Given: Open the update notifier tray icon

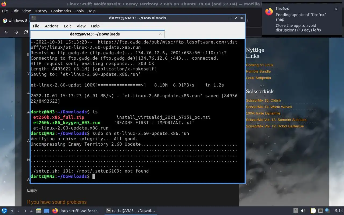Looking at the screenshot, I should [327, 211].
